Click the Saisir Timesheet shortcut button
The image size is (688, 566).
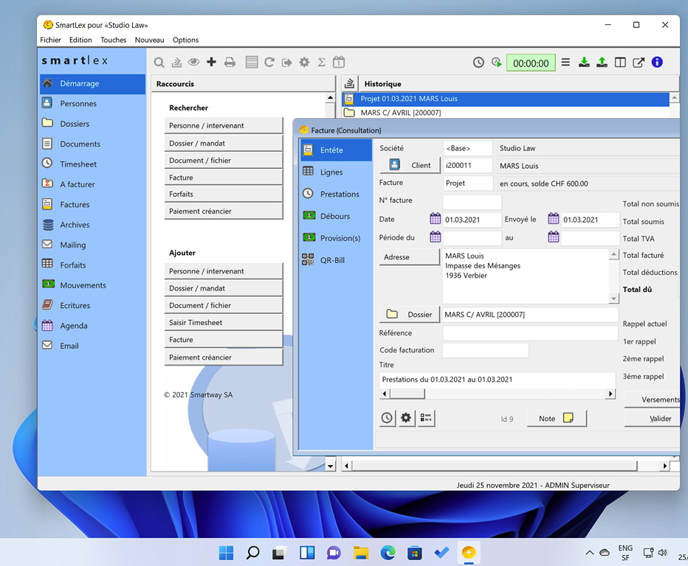pos(223,323)
